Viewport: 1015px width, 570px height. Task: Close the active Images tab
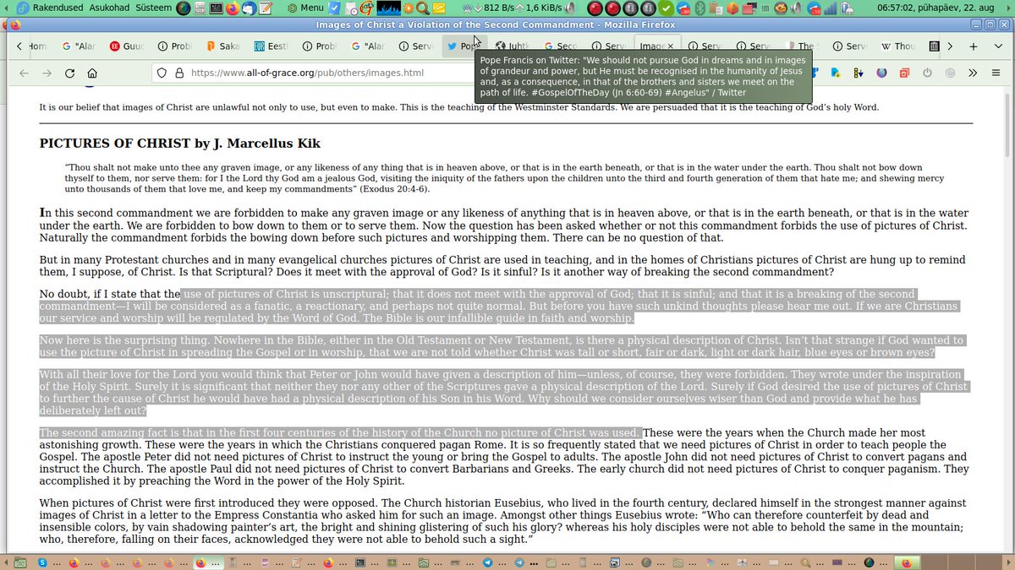pyautogui.click(x=671, y=46)
